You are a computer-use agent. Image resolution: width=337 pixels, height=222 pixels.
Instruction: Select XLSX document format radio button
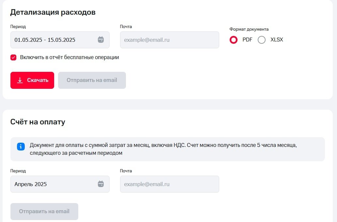[x=262, y=40]
